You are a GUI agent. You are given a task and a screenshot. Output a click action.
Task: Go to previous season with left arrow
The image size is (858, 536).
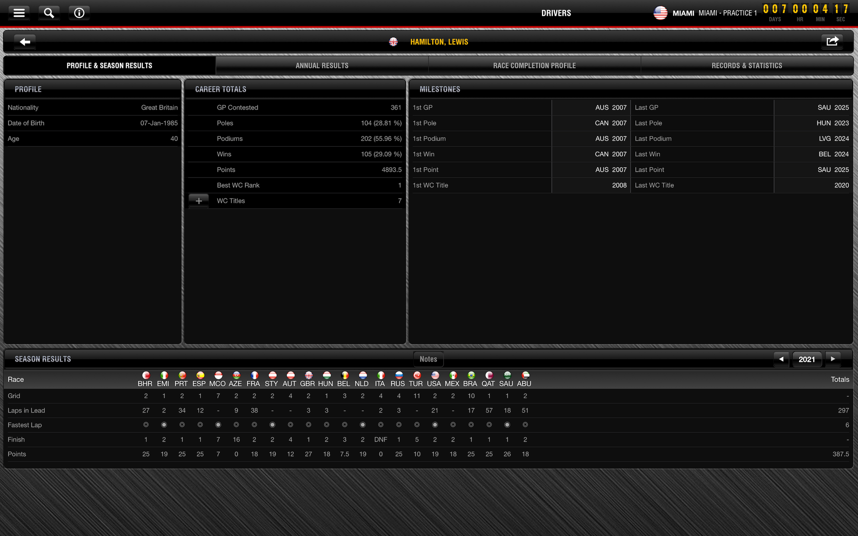coord(781,359)
